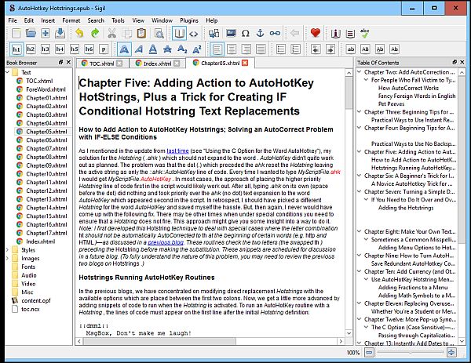
Task: Apply Heading 3 style h3 button
Action: point(46,49)
